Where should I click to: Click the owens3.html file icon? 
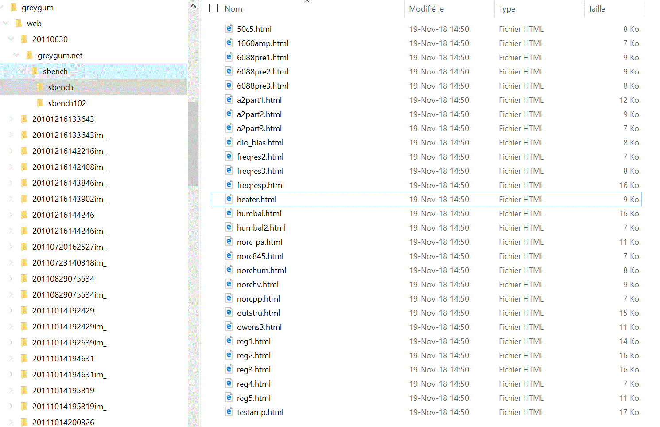229,327
